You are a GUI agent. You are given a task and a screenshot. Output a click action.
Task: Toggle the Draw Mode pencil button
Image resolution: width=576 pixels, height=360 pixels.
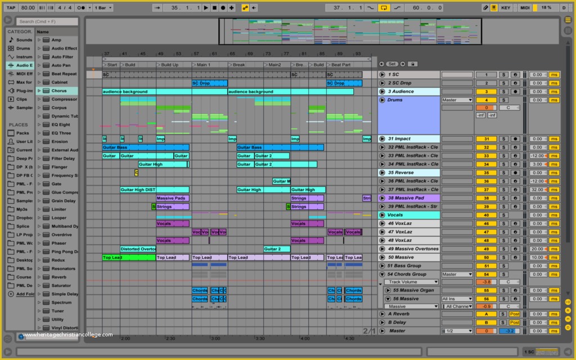point(485,8)
